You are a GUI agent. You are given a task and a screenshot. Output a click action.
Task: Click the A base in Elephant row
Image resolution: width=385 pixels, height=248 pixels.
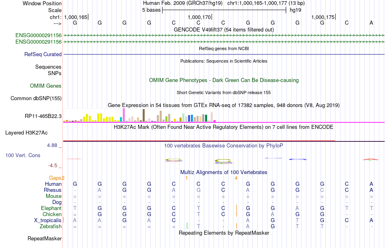coord(297,208)
